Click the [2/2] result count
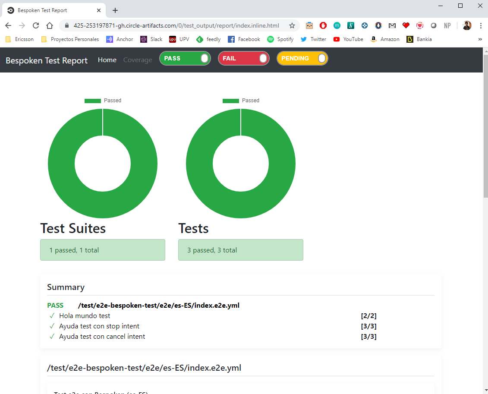Viewport: 488px width, 394px height. click(x=368, y=315)
